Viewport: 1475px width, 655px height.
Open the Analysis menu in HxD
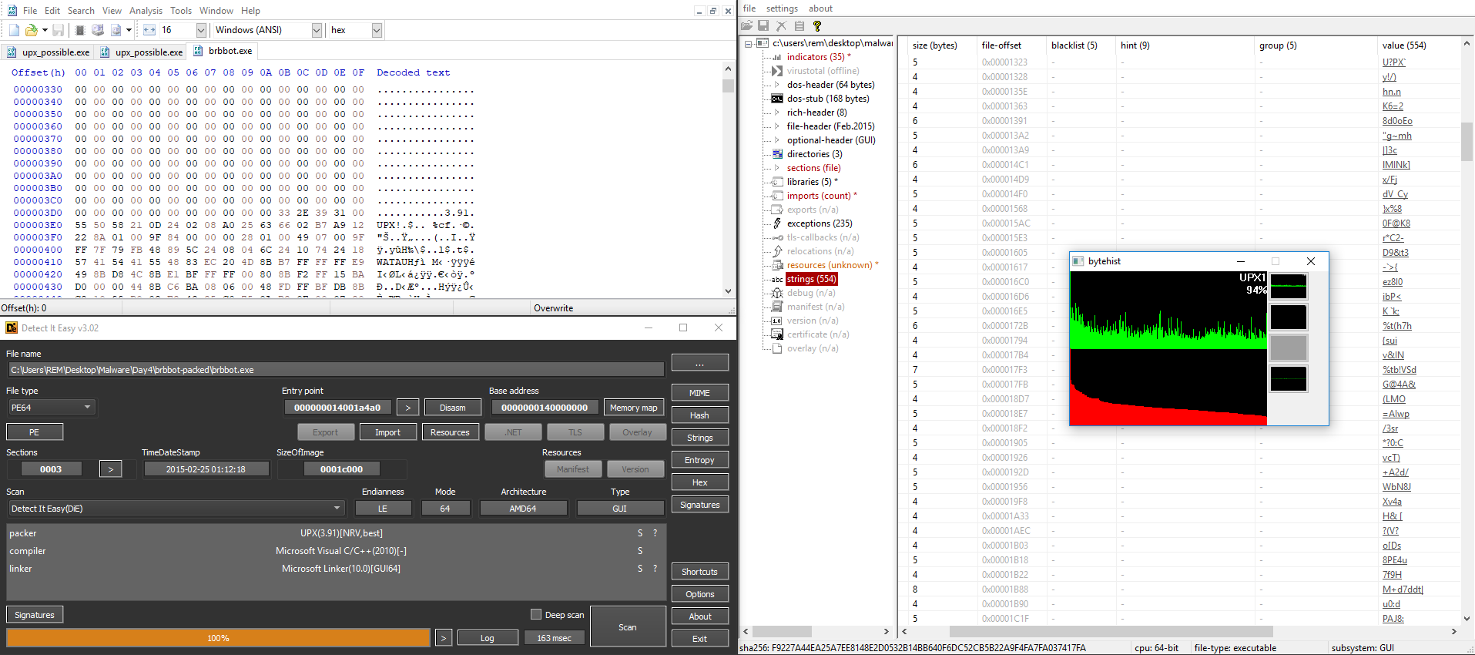tap(146, 11)
